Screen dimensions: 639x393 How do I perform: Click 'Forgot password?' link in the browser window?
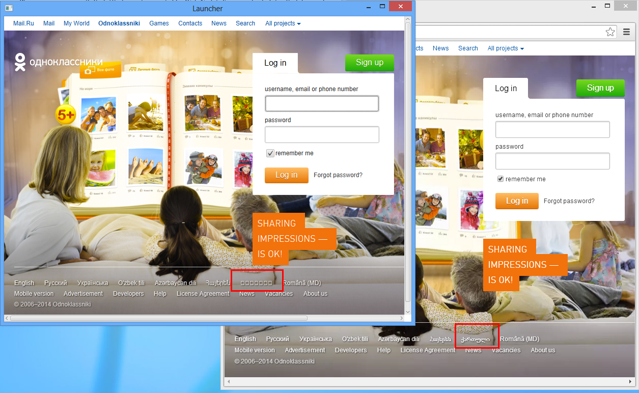click(569, 201)
